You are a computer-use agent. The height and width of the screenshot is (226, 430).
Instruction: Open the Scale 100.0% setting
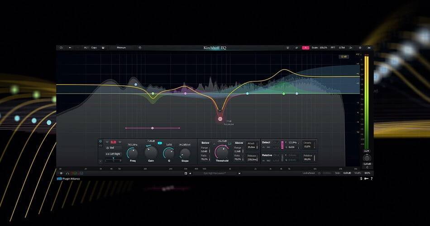click(x=320, y=47)
